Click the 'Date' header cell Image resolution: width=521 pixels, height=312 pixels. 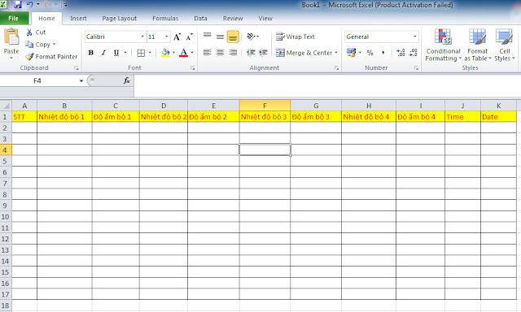pos(498,117)
